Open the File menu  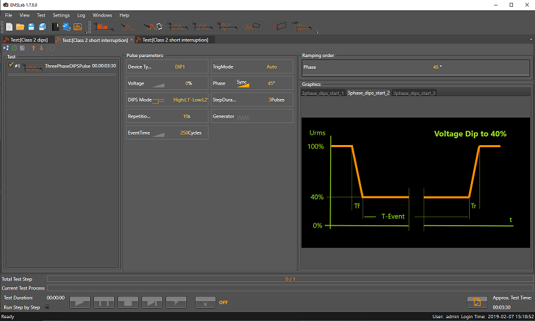[8, 15]
